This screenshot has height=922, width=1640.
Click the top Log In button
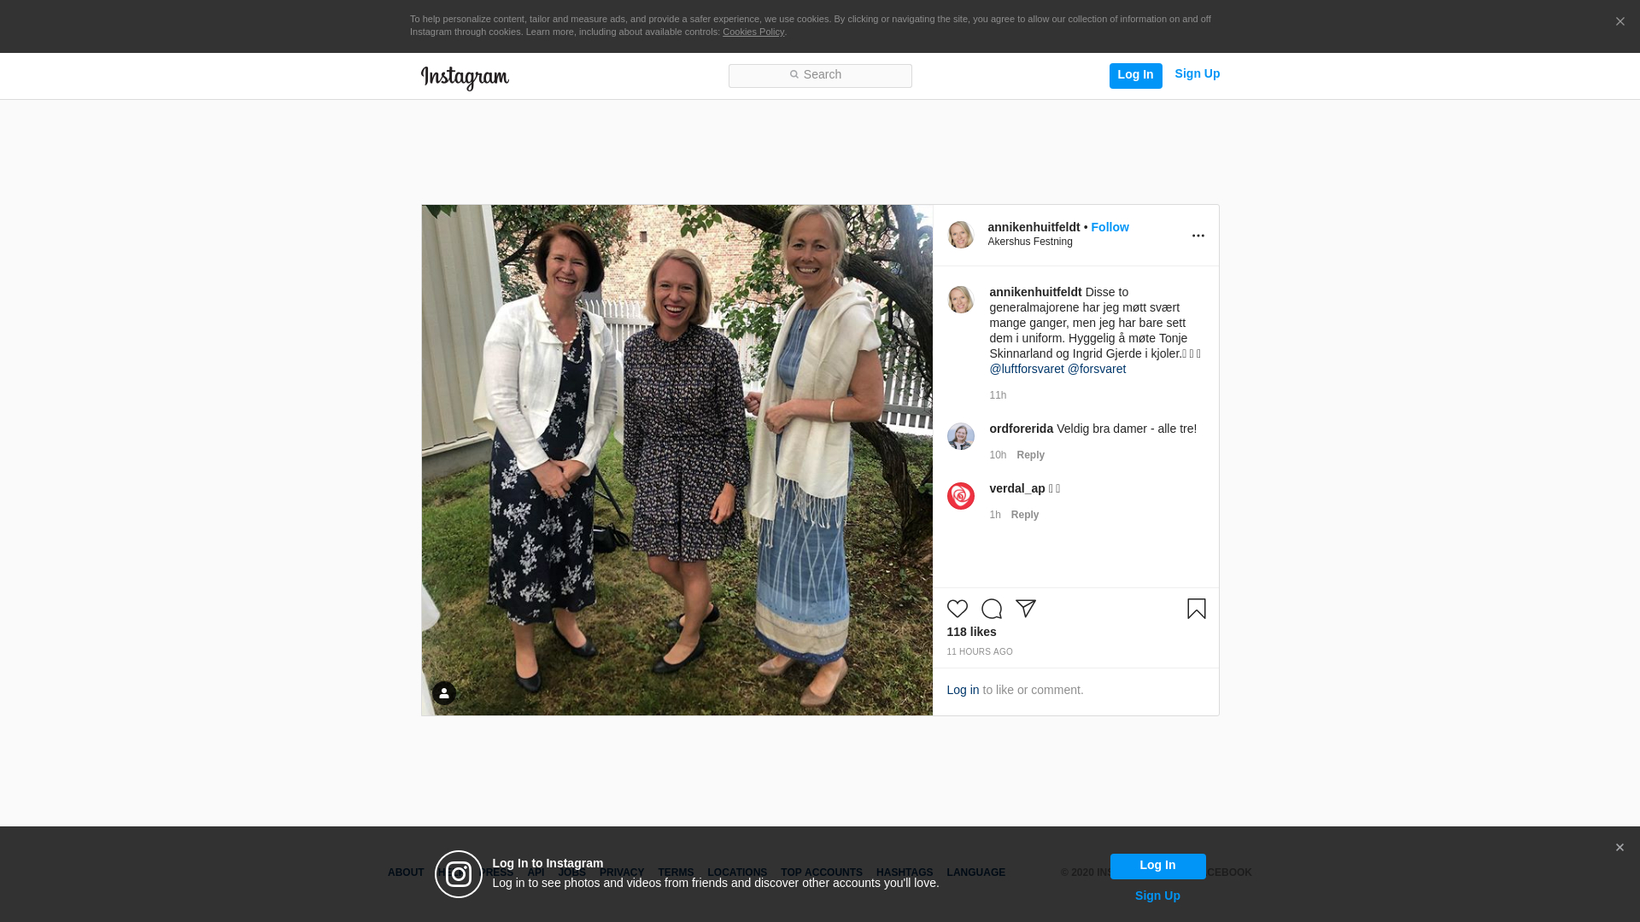pyautogui.click(x=1135, y=75)
